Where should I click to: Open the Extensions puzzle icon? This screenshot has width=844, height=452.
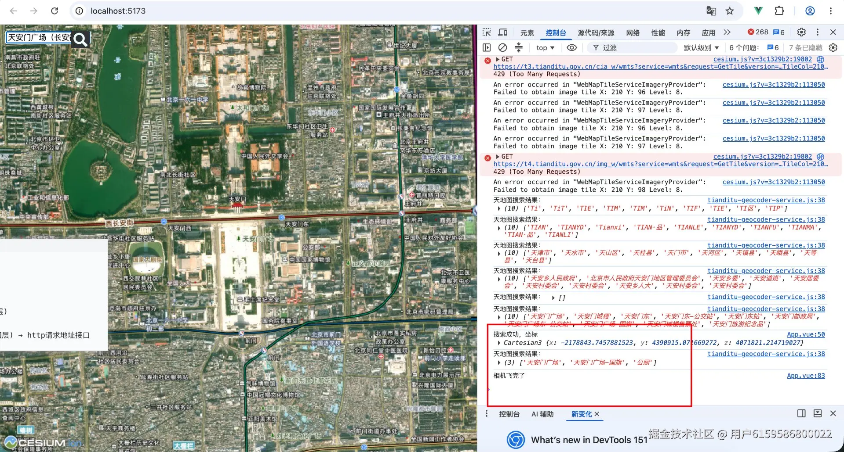pos(779,11)
